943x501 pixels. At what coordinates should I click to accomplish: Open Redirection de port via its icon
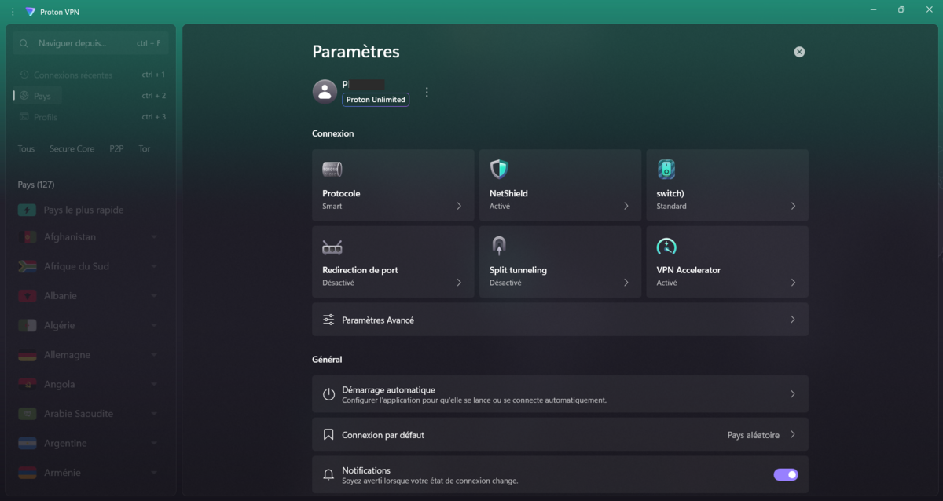[332, 246]
